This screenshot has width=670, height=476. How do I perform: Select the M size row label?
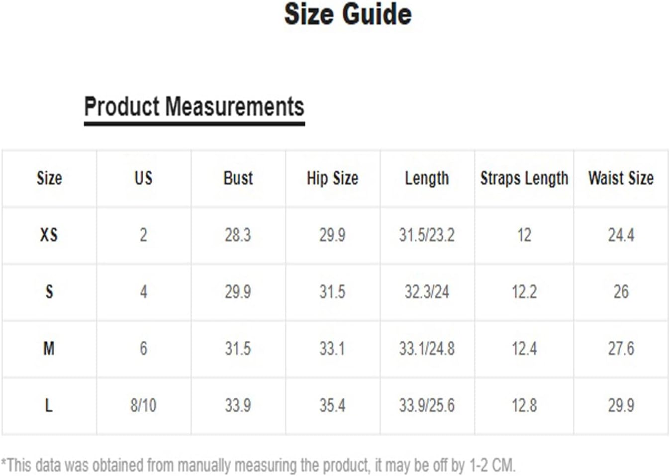(49, 348)
